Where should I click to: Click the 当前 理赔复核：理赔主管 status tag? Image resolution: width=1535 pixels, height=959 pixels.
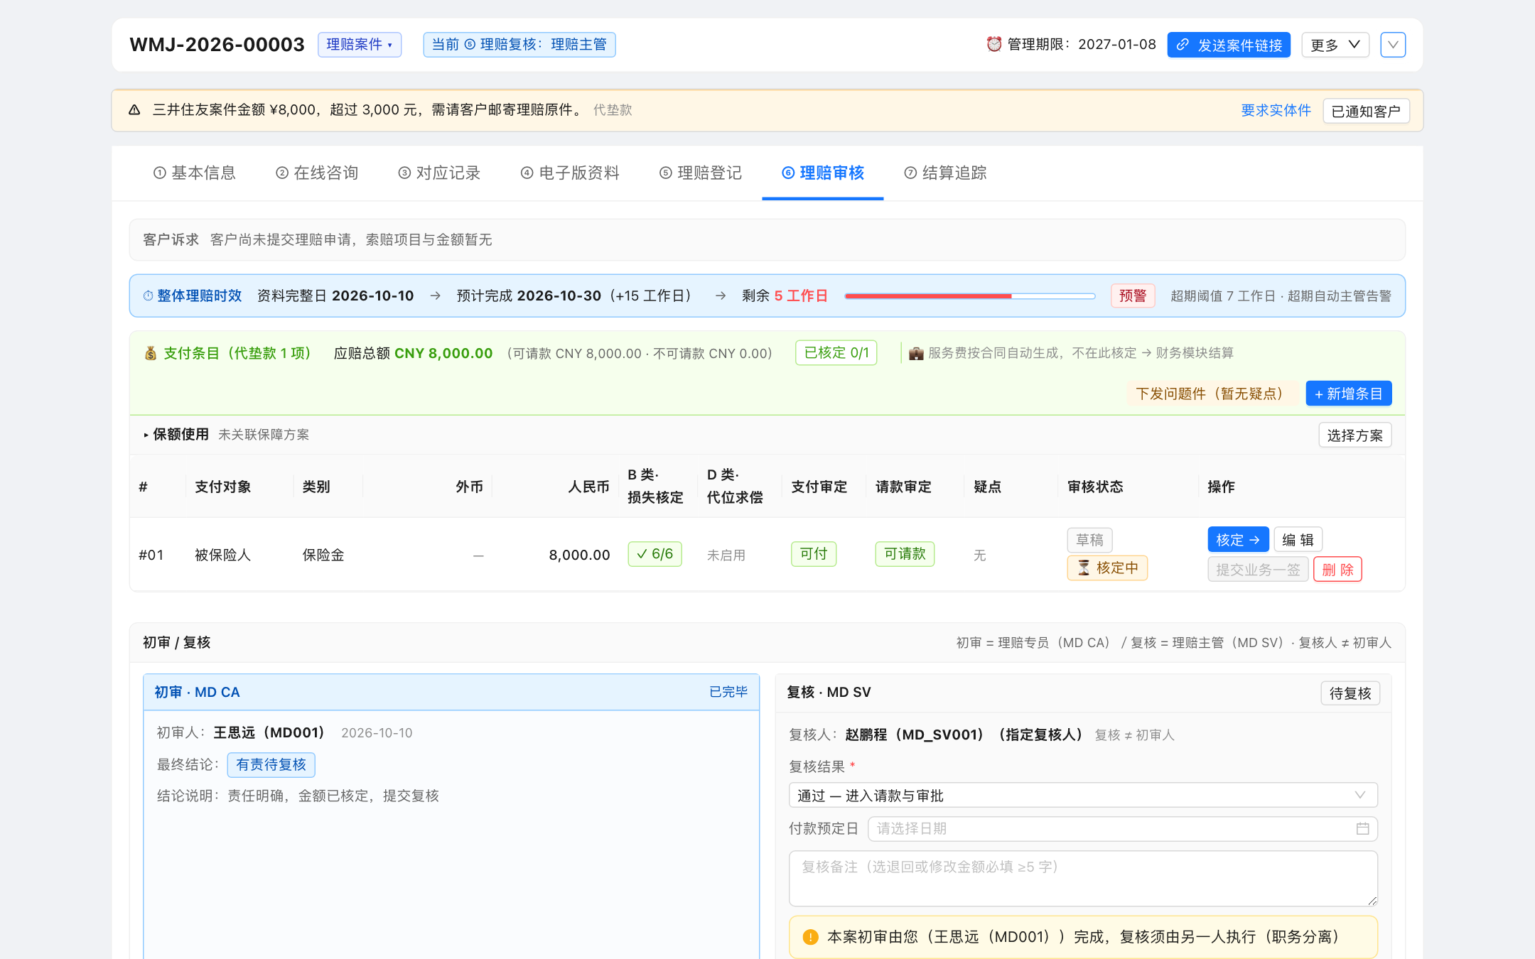coord(519,45)
